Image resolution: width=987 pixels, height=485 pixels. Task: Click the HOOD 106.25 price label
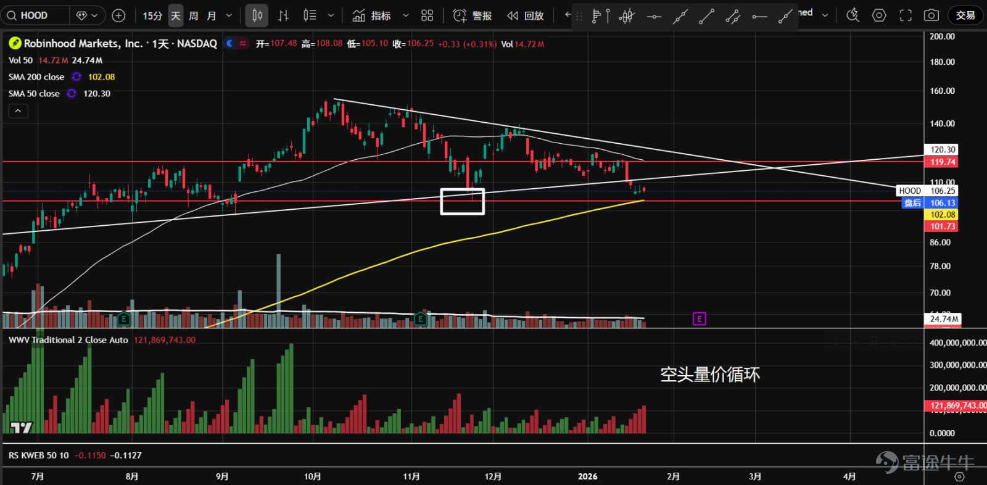click(927, 191)
